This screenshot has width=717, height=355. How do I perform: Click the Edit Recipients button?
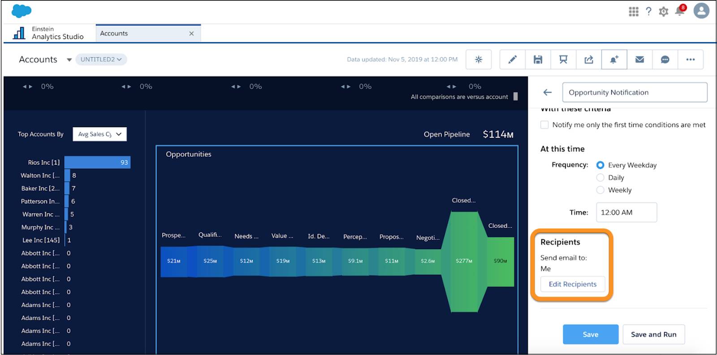click(573, 284)
